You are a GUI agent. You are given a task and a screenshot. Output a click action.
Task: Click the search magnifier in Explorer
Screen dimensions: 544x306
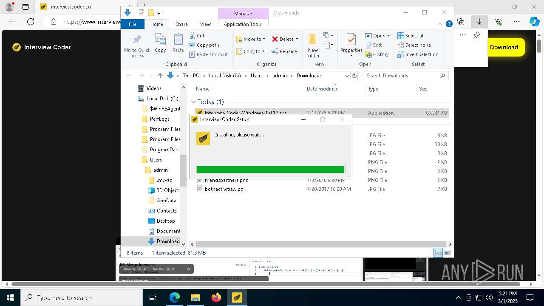click(442, 76)
